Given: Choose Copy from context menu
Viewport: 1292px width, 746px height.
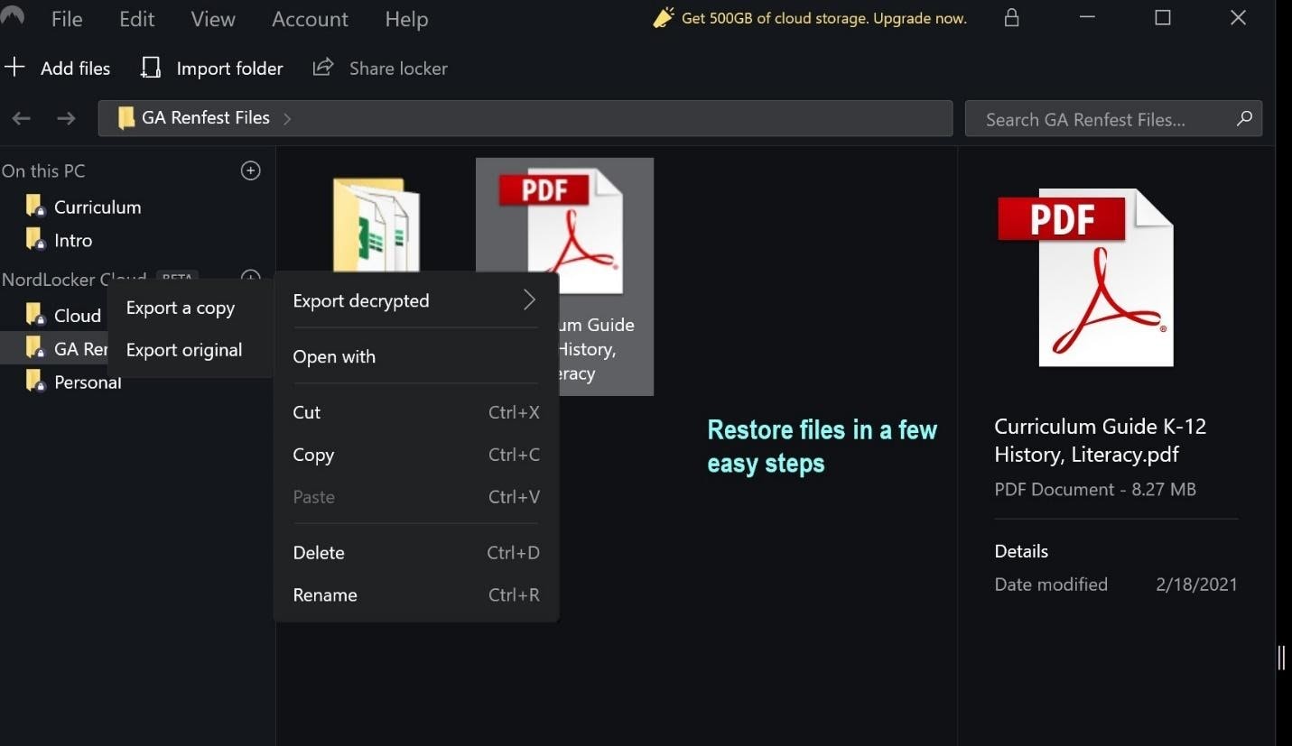Looking at the screenshot, I should (x=415, y=455).
